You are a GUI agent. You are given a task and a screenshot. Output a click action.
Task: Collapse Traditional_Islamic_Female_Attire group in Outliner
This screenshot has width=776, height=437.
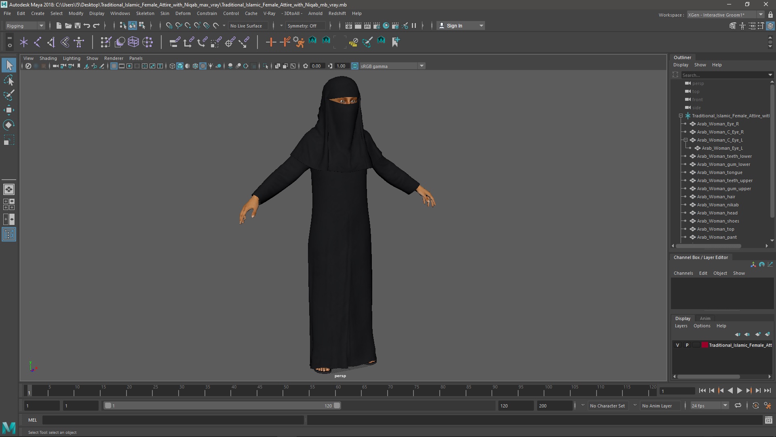[x=681, y=116]
